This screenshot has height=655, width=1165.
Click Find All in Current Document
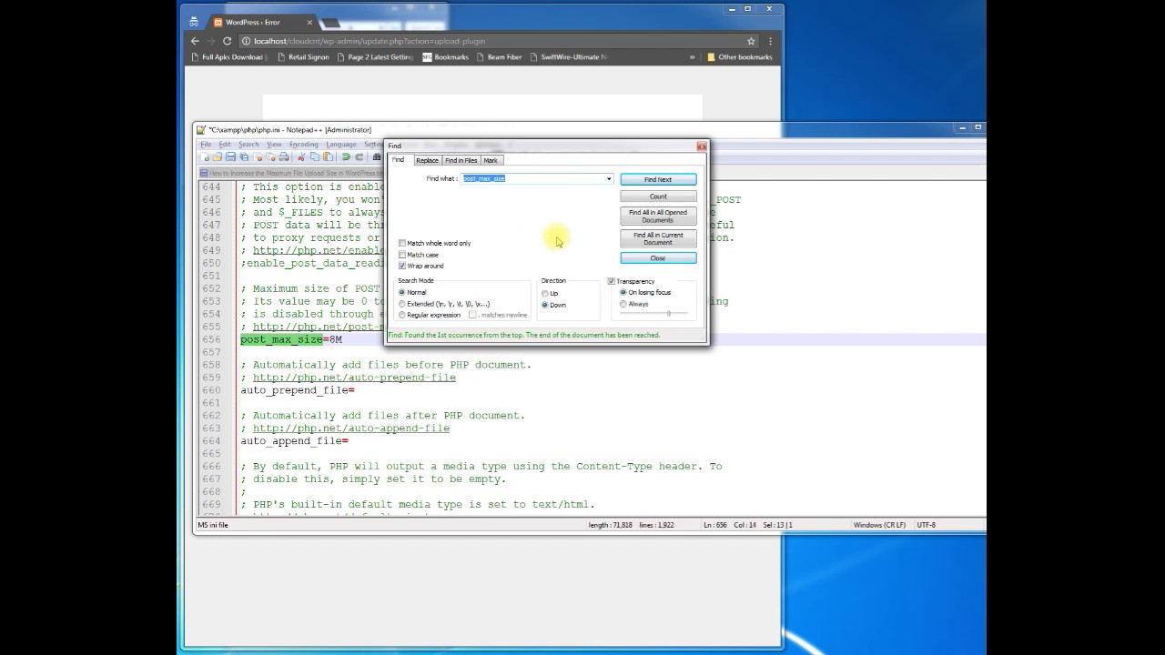658,238
